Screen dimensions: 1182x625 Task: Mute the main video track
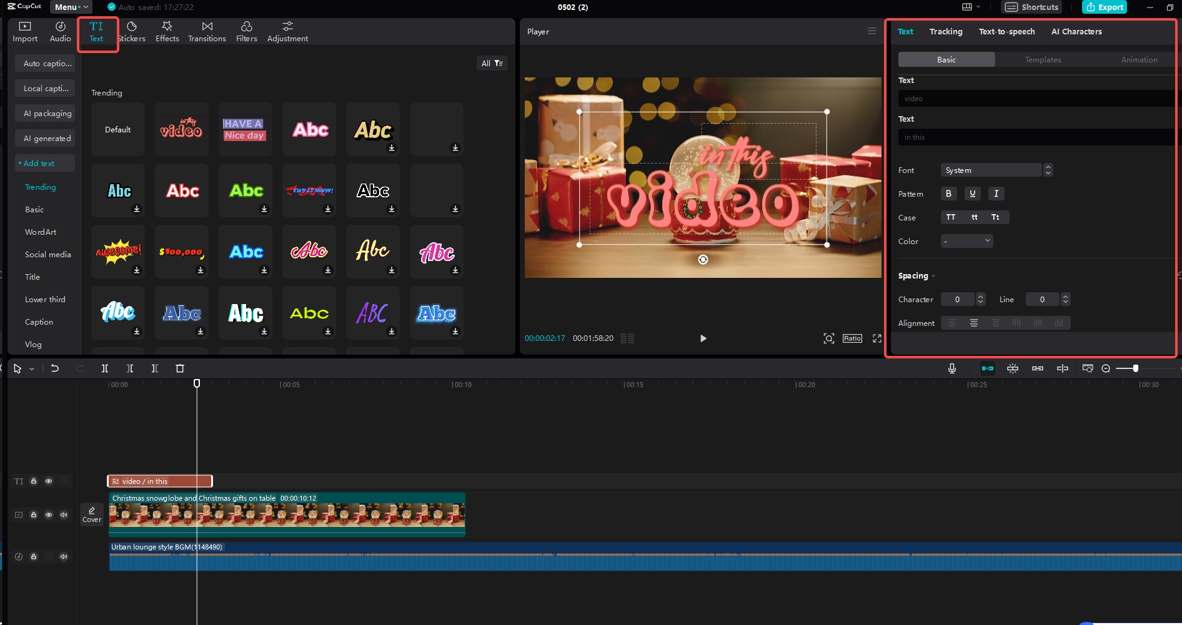(x=64, y=515)
